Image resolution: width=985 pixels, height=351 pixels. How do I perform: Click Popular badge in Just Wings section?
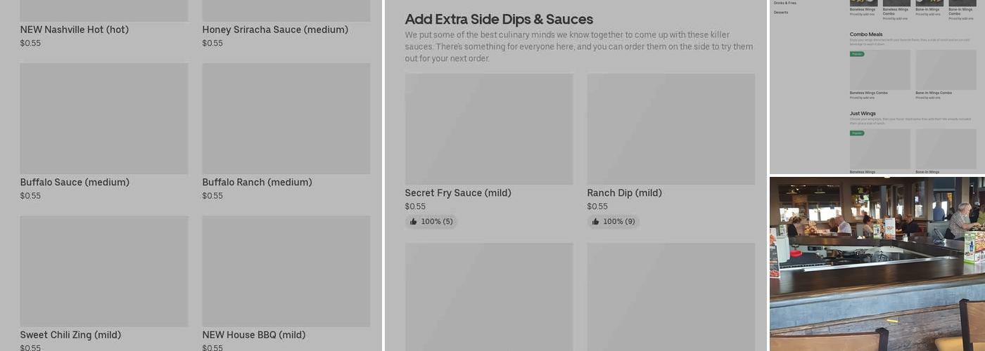[857, 133]
